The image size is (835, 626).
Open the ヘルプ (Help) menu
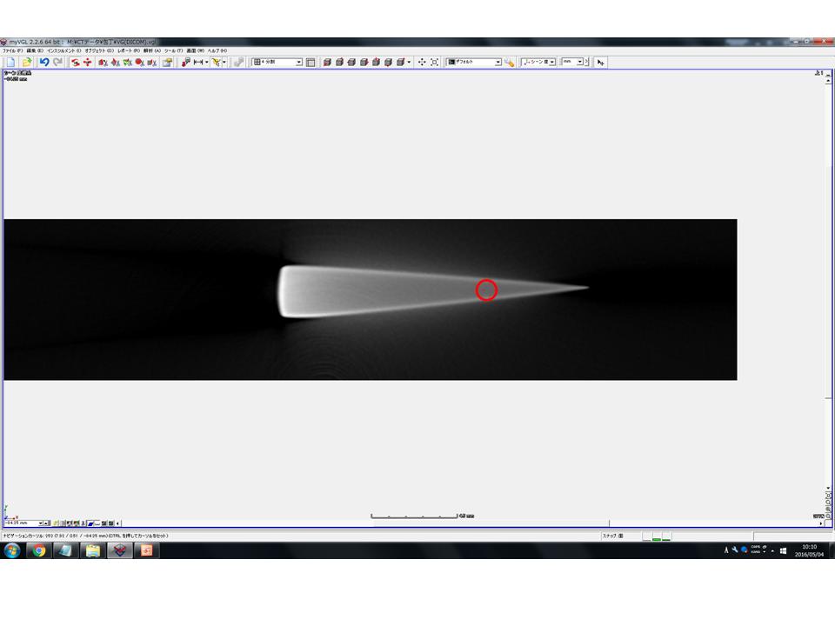(x=217, y=51)
